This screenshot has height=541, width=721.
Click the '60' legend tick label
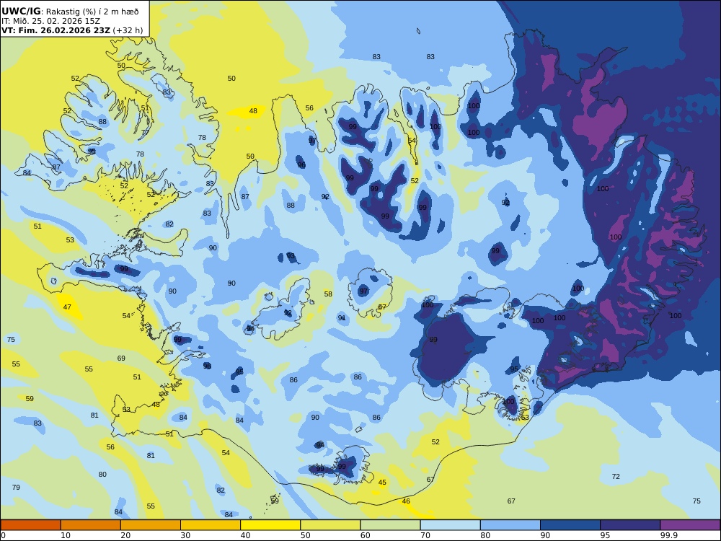coord(365,535)
